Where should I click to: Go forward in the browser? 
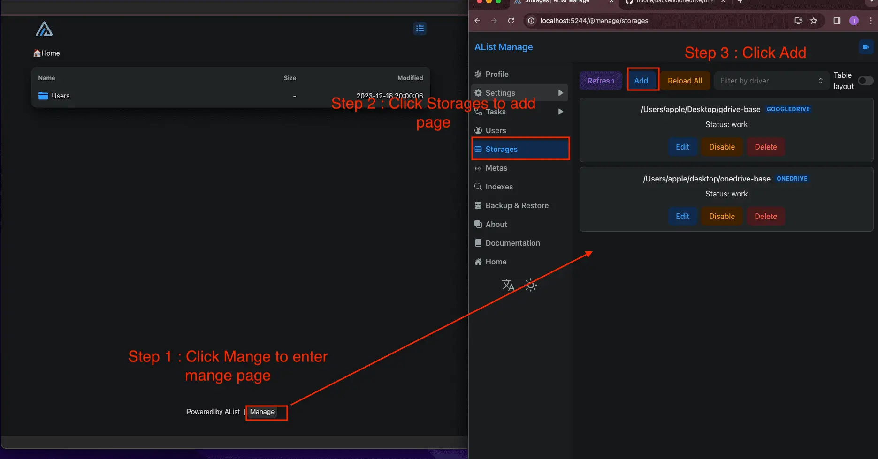[x=494, y=21]
